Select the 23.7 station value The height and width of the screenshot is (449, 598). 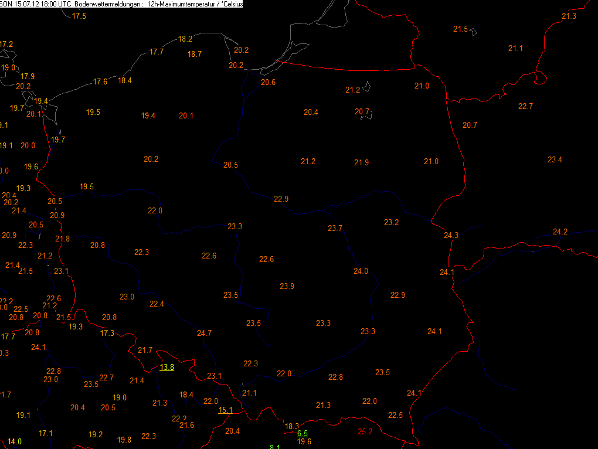[335, 229]
